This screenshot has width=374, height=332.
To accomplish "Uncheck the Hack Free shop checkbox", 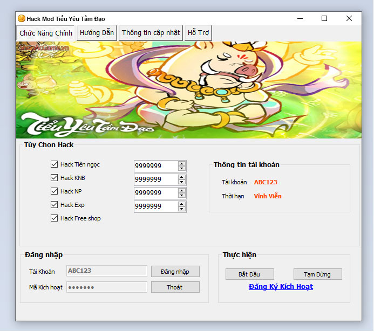I will pyautogui.click(x=54, y=218).
